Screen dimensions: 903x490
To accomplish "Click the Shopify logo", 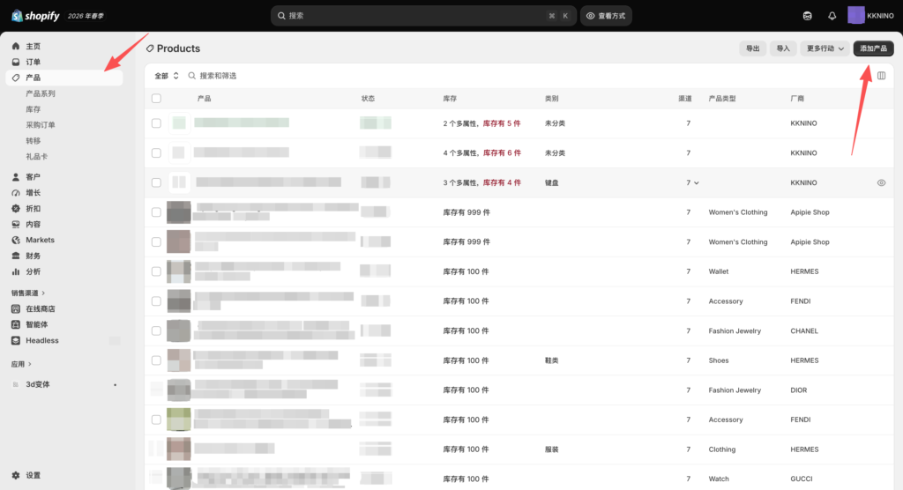I will [35, 16].
